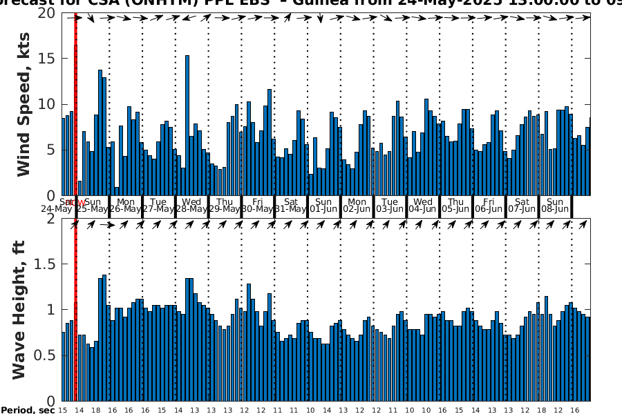This screenshot has height=414, width=622.
Task: Click the chart title text at top
Action: click(x=311, y=2)
